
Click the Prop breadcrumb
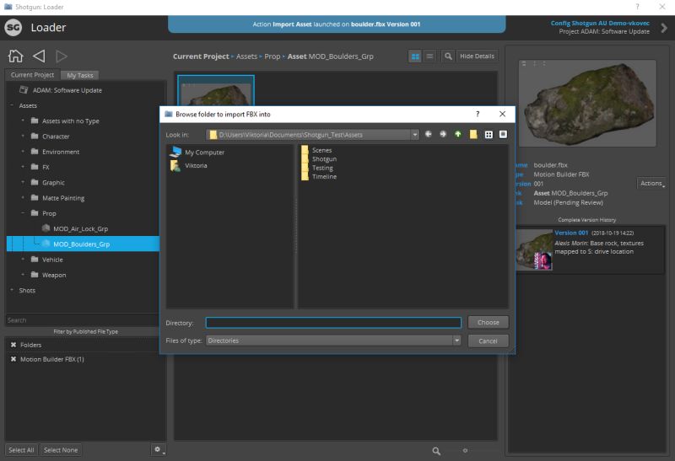[x=272, y=56]
